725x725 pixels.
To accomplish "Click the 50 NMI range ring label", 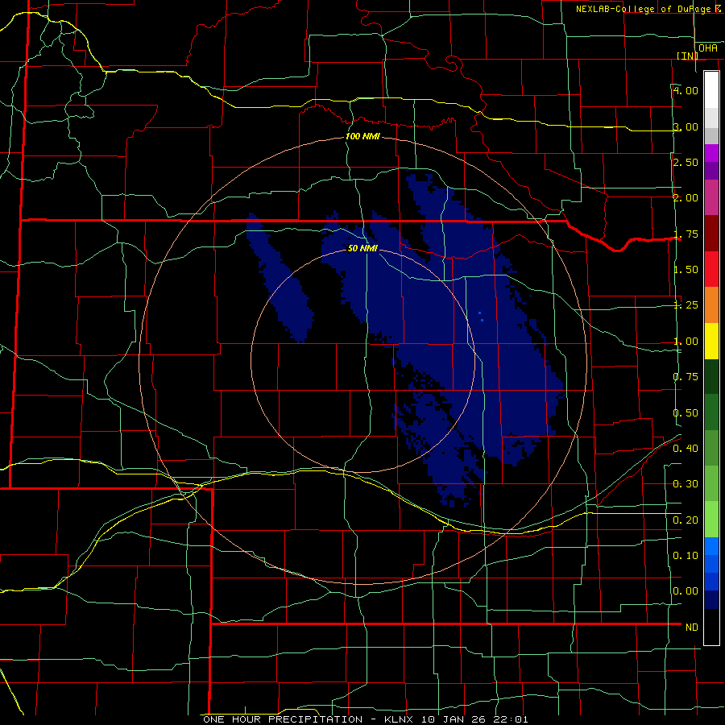I will 362,248.
